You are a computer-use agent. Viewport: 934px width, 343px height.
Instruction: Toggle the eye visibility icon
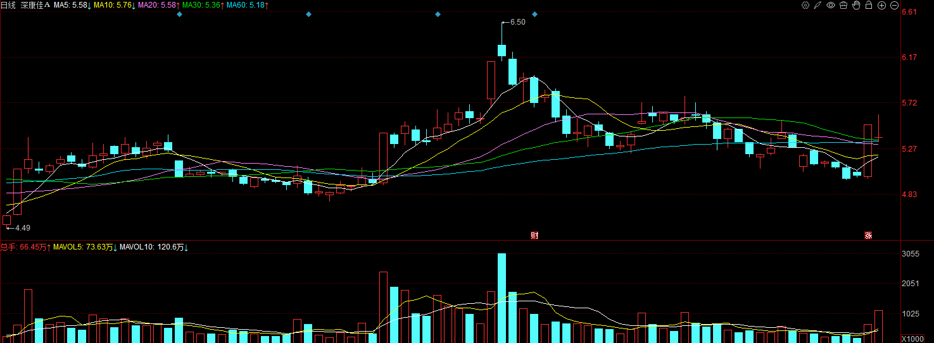[831, 5]
